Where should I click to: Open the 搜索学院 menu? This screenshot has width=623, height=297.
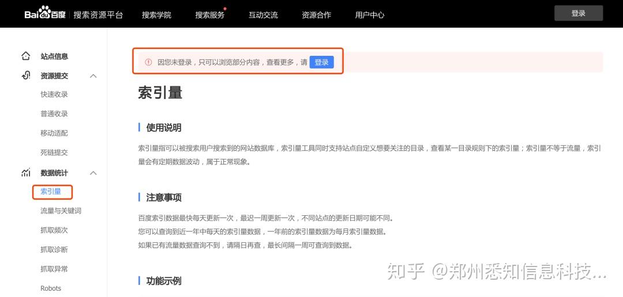coord(156,15)
